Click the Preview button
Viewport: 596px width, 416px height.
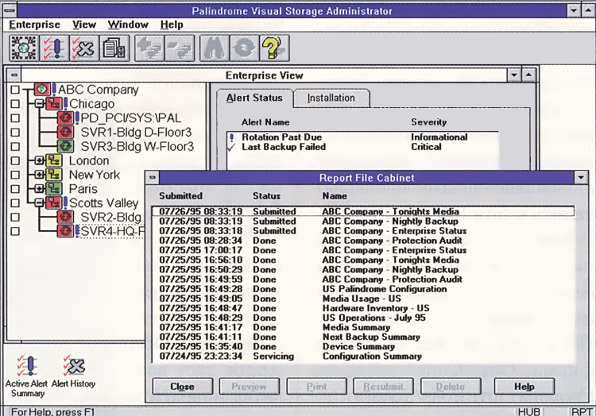click(x=249, y=387)
